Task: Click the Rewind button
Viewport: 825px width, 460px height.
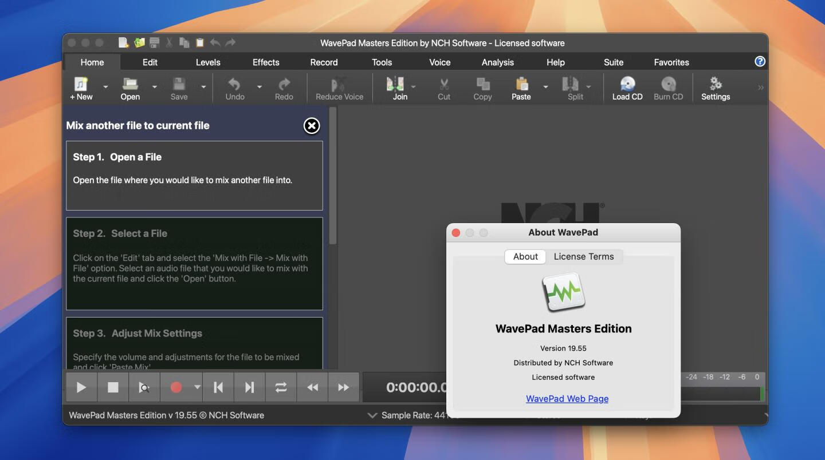Action: tap(312, 387)
